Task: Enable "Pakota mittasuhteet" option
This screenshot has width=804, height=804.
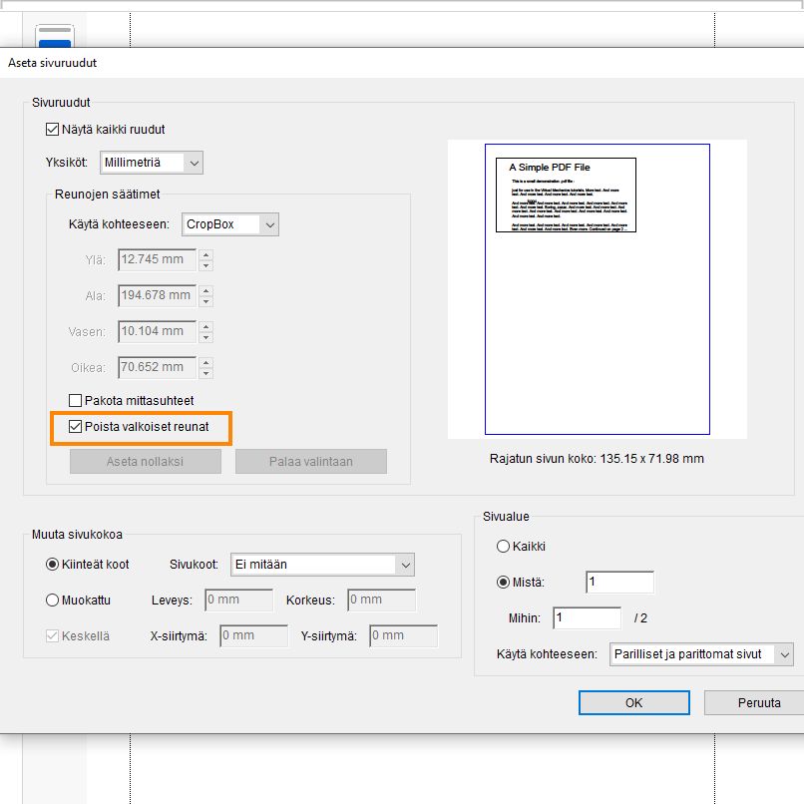Action: point(75,400)
